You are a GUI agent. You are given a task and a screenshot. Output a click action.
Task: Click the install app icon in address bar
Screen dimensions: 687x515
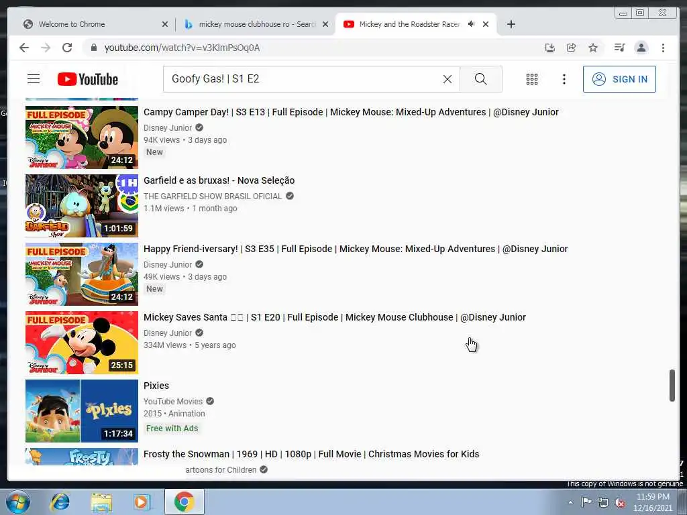550,48
